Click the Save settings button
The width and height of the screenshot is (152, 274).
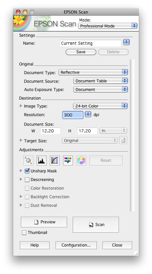point(81,52)
